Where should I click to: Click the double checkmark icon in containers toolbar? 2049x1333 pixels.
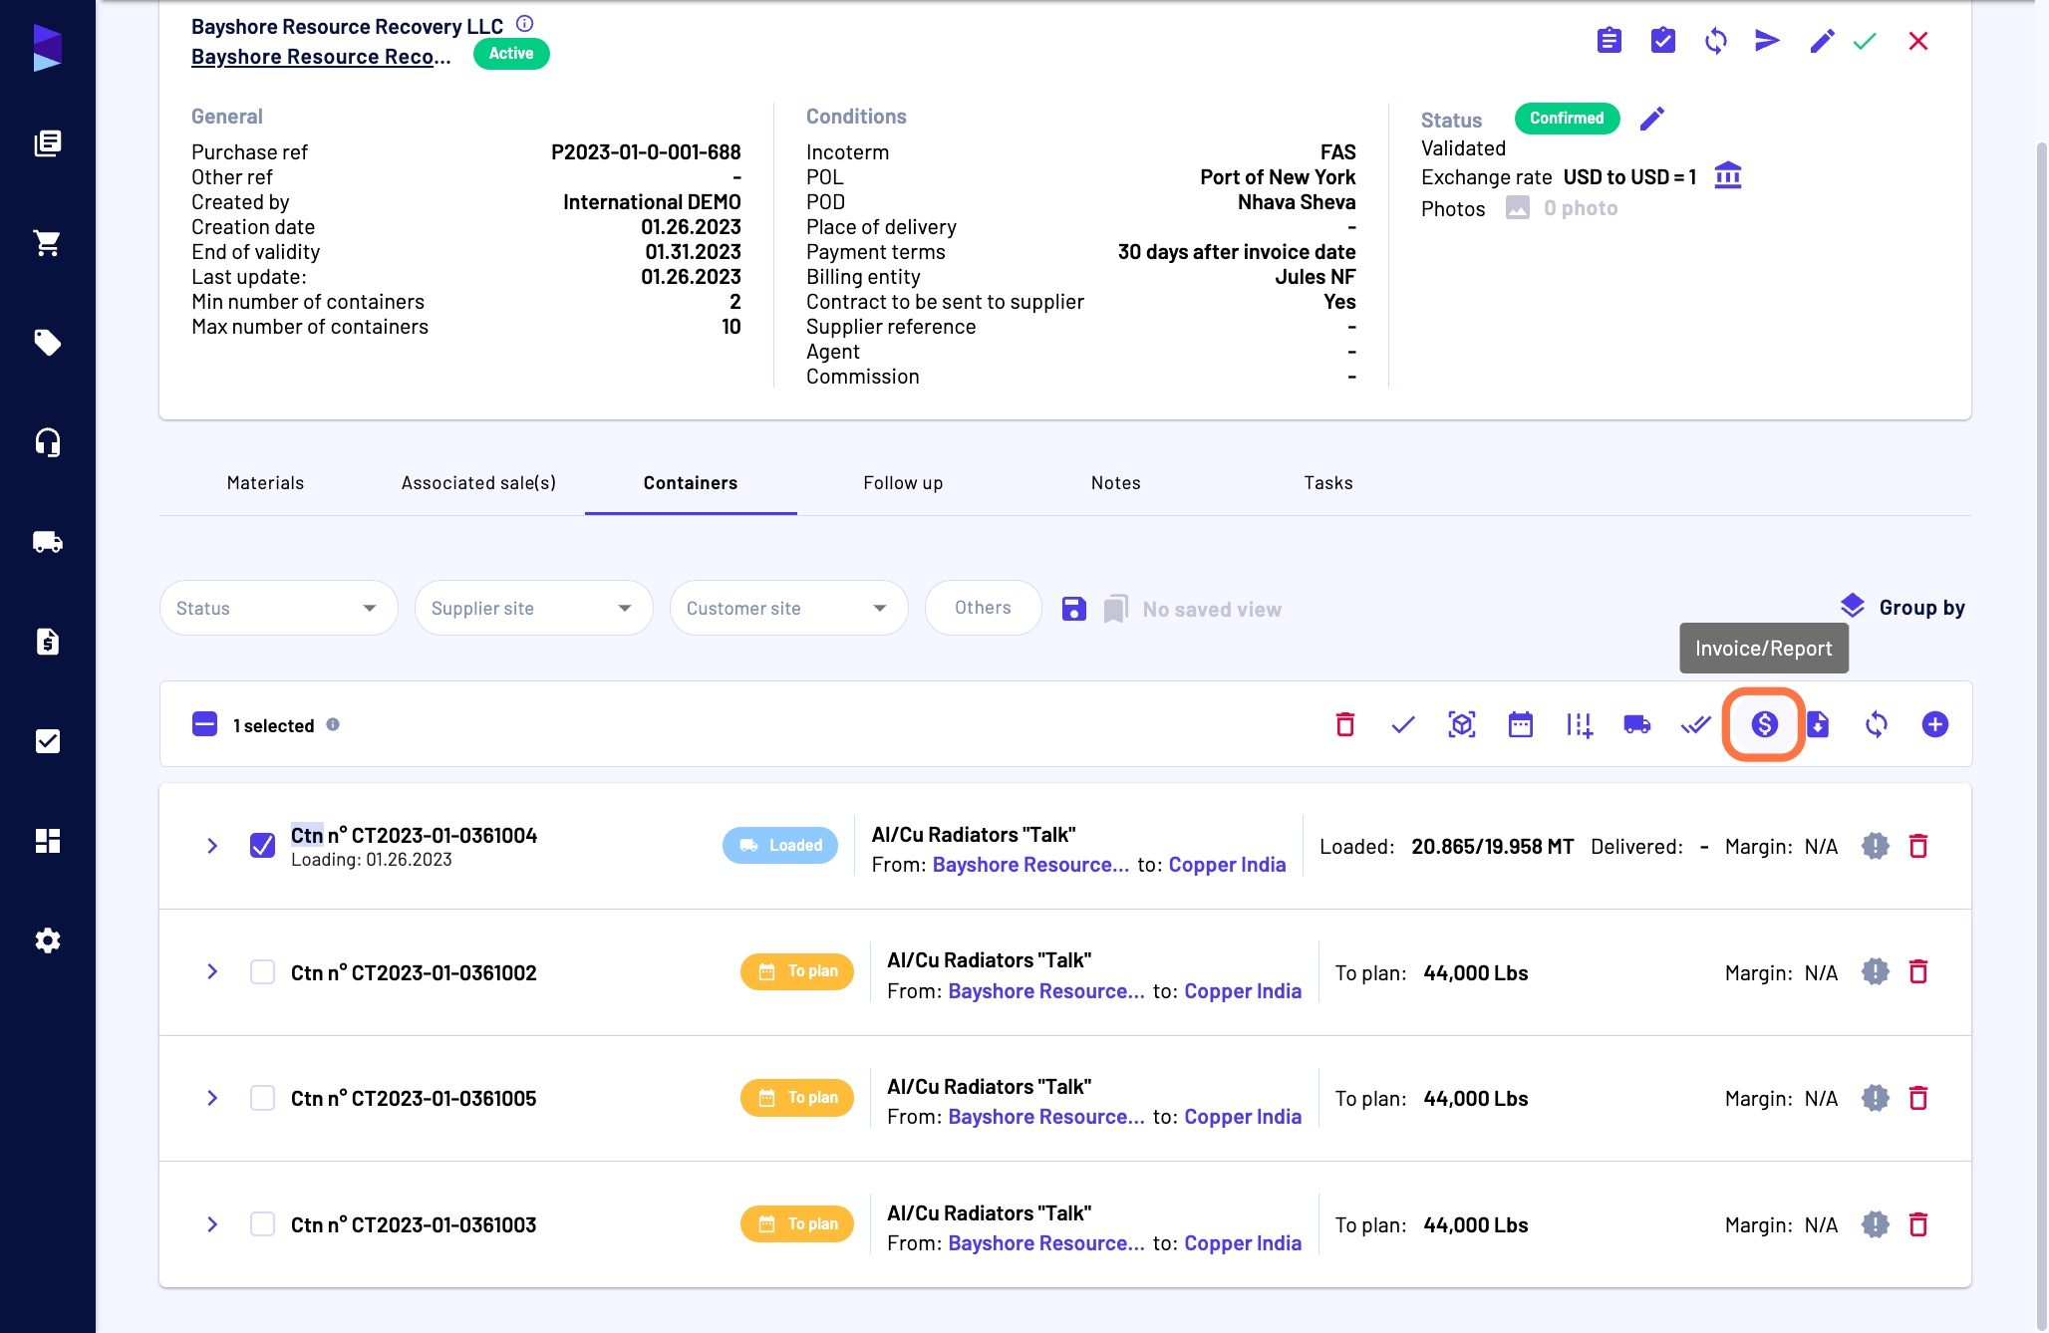click(x=1695, y=724)
